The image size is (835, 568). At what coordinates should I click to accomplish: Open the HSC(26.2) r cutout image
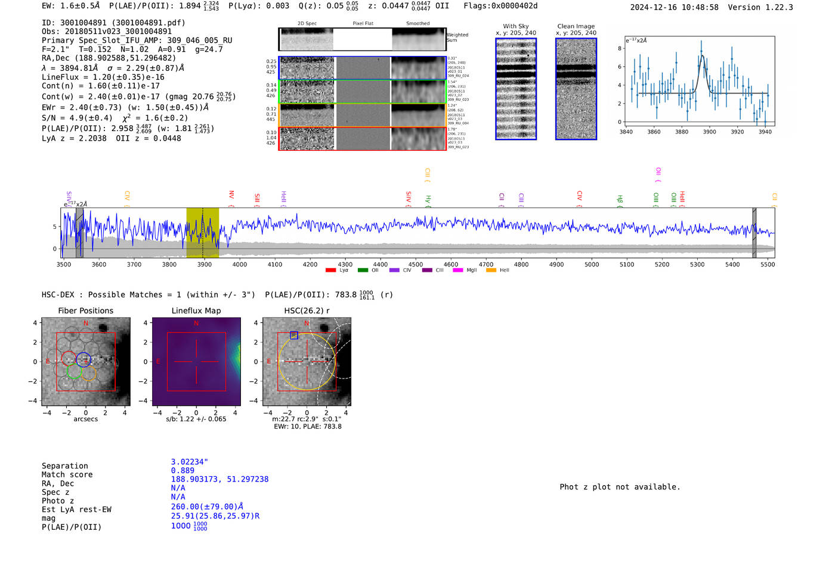click(307, 362)
